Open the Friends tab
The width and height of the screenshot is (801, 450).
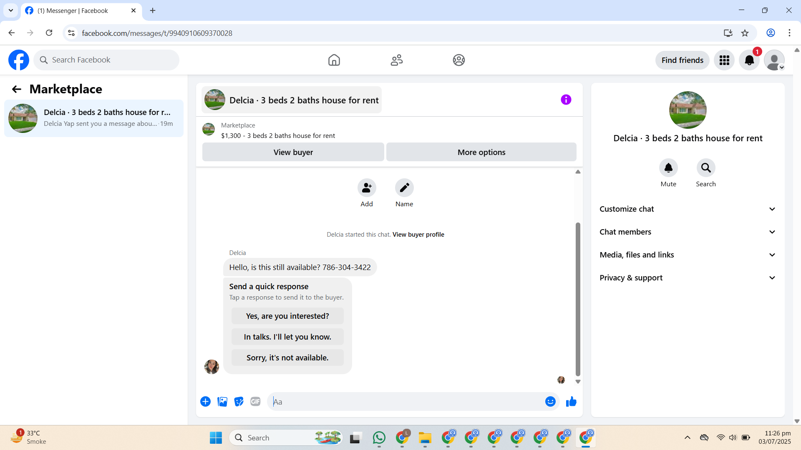[x=396, y=60]
